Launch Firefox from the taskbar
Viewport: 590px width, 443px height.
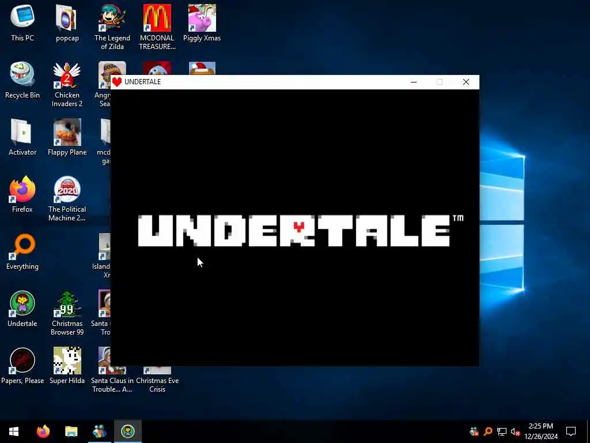43,431
